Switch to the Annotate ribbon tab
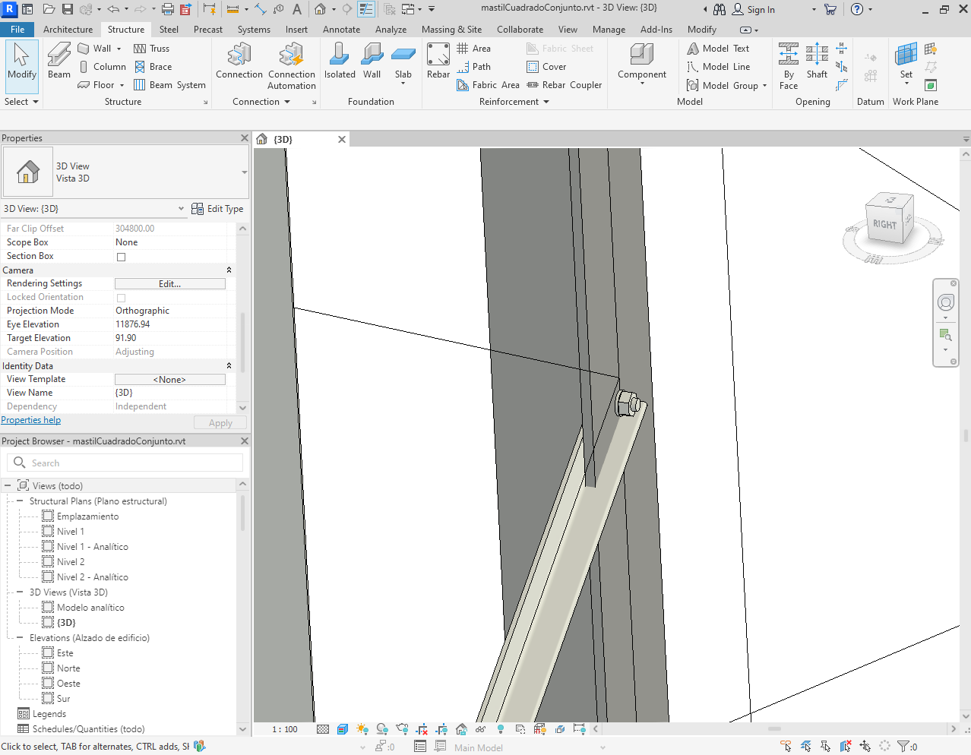The image size is (971, 755). pyautogui.click(x=341, y=30)
